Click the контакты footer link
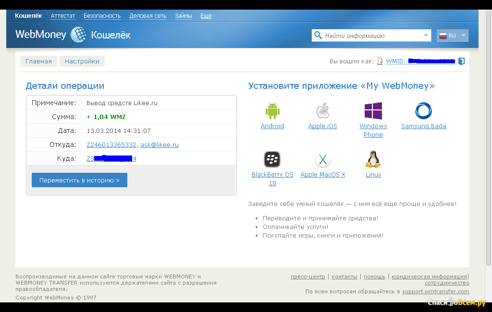 (x=344, y=276)
